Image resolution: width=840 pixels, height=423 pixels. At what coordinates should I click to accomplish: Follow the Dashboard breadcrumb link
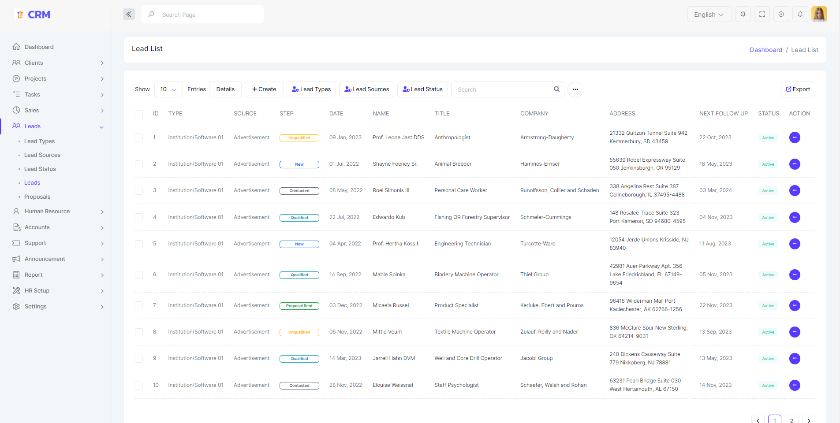point(766,50)
